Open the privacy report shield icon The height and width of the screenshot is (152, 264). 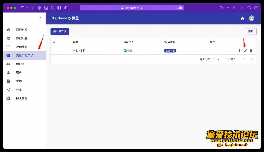(x=66, y=8)
